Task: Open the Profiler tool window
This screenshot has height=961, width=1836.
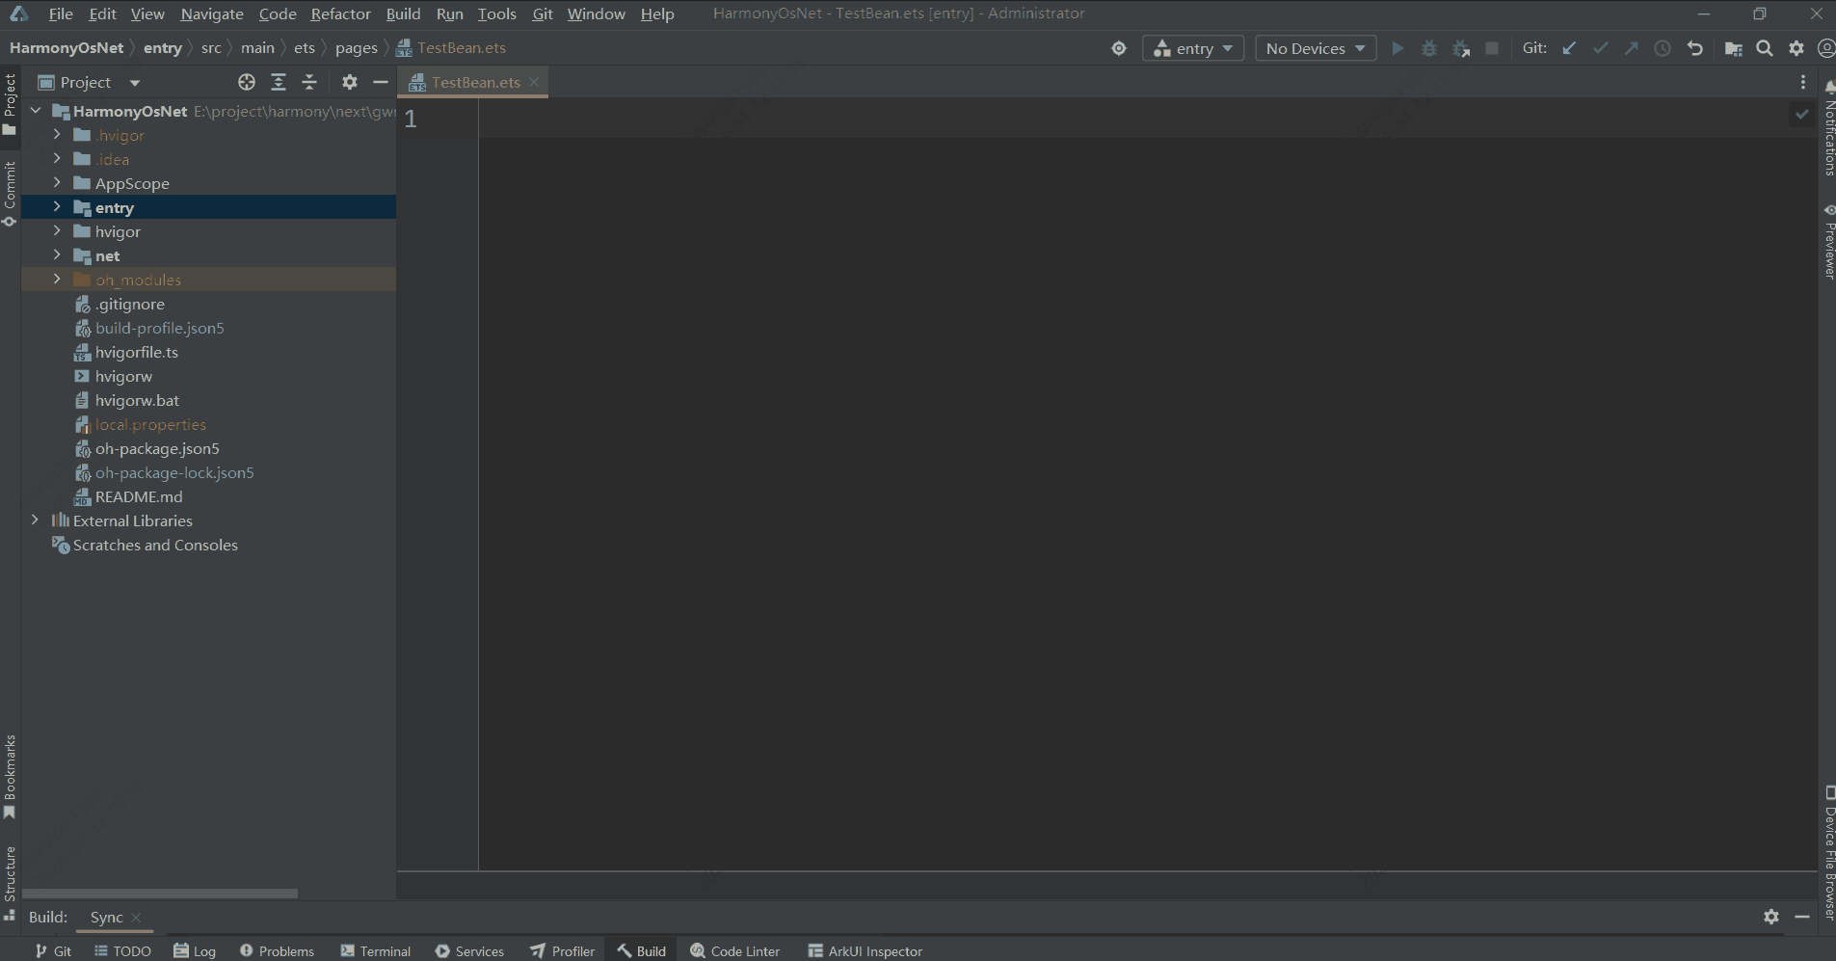Action: 563,950
